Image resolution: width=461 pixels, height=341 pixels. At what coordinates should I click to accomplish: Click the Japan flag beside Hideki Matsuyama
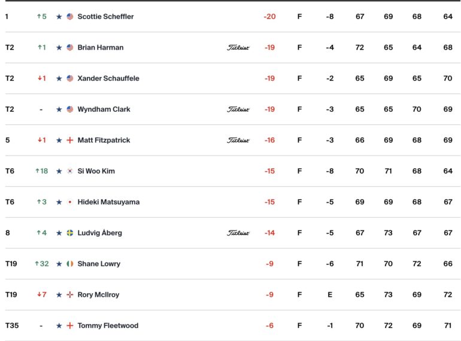point(70,202)
